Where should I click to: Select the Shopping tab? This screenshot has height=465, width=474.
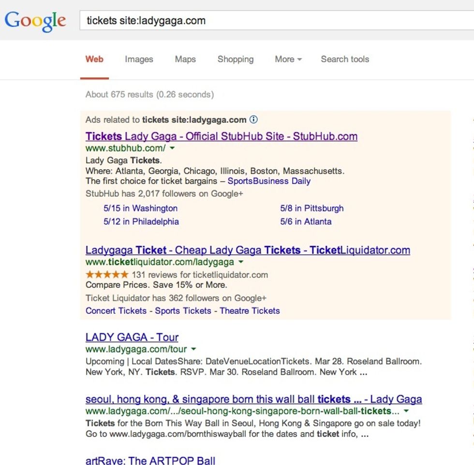[236, 59]
